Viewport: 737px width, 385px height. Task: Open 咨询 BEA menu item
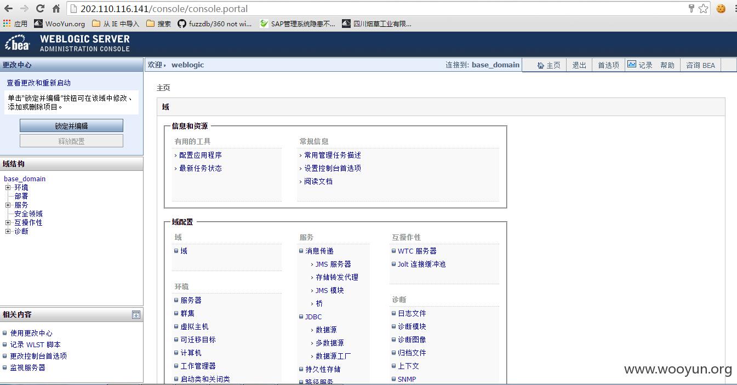click(x=701, y=65)
